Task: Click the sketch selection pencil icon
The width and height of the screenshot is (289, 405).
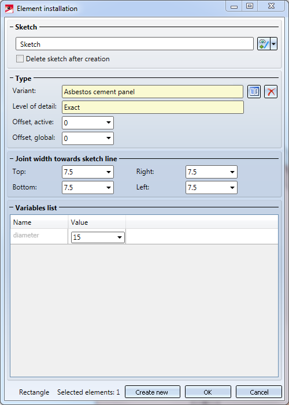Action: pyautogui.click(x=264, y=44)
